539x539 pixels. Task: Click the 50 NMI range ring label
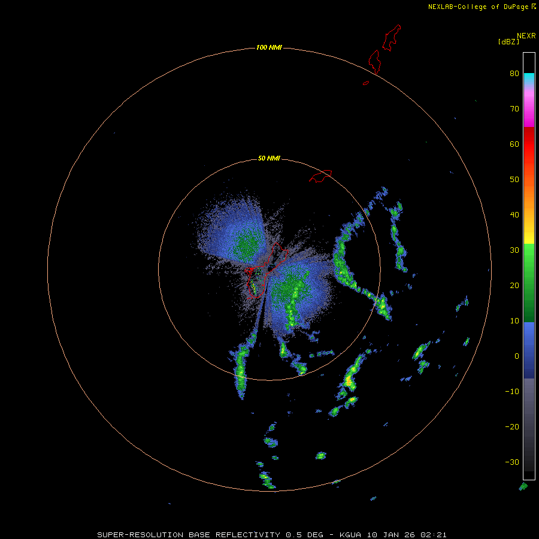pos(269,159)
